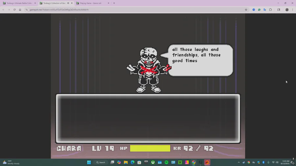Open the clock showing 5:10 AM
The width and height of the screenshot is (296, 166).
[285, 162]
